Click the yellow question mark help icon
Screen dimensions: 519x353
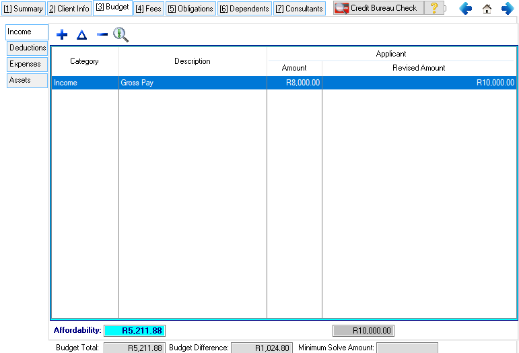click(434, 8)
